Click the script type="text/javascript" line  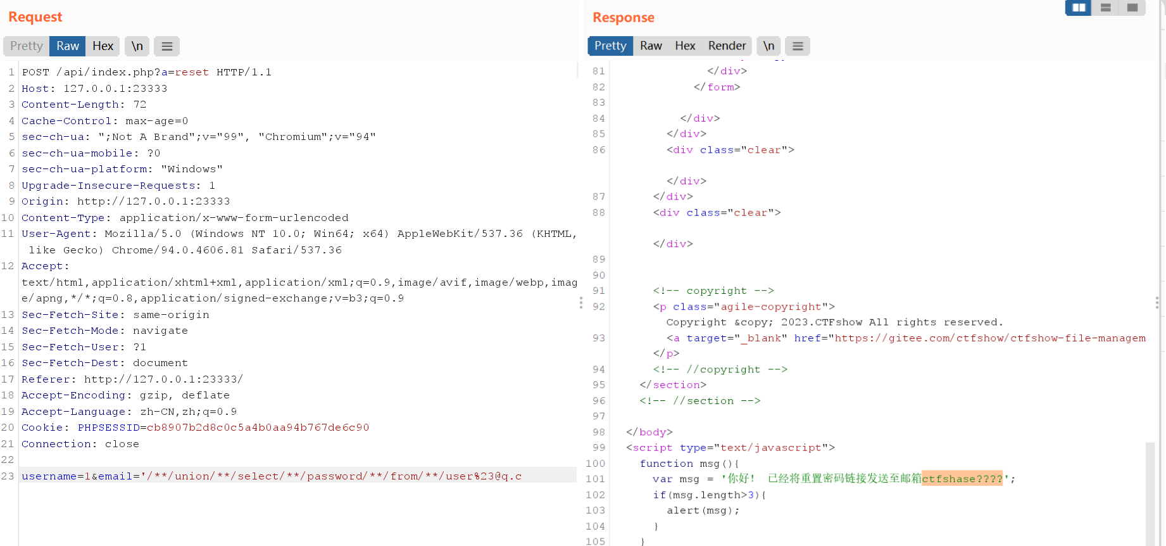[730, 448]
